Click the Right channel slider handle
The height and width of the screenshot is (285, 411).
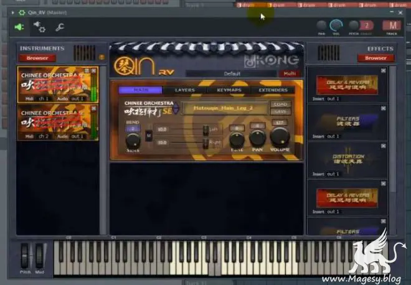pyautogui.click(x=206, y=143)
